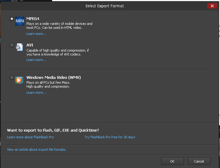Open Learn more link under AVI
This screenshot has width=220, height=168.
(36, 60)
